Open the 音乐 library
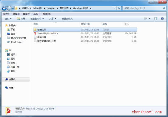Screen dimensions: 168x117 (13, 71)
